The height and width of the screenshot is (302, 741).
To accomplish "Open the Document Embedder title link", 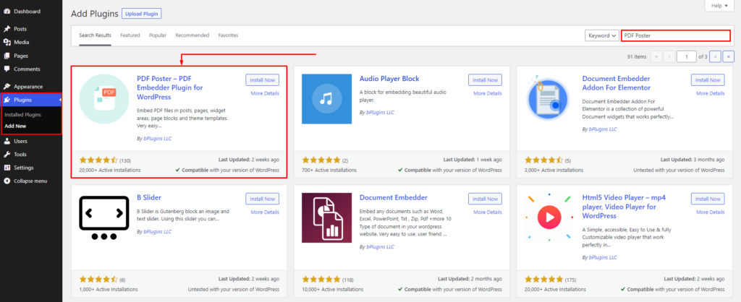I will tap(394, 198).
